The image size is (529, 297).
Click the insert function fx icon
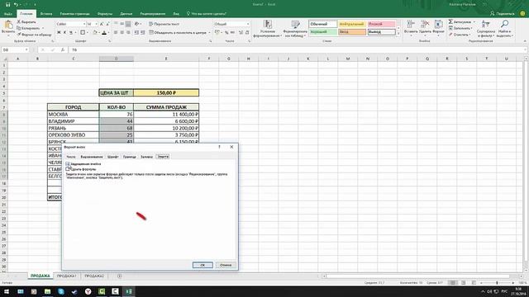[x=63, y=49]
